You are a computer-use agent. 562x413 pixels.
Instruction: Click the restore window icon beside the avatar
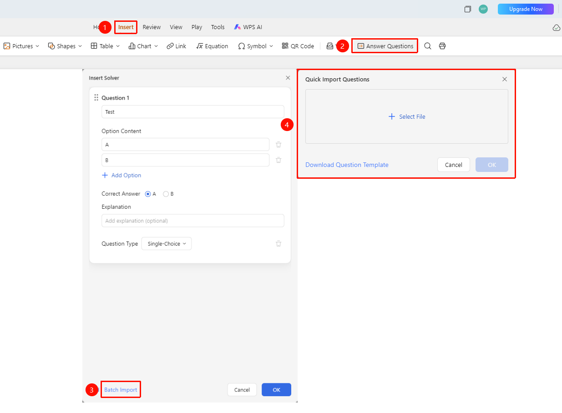pos(467,9)
